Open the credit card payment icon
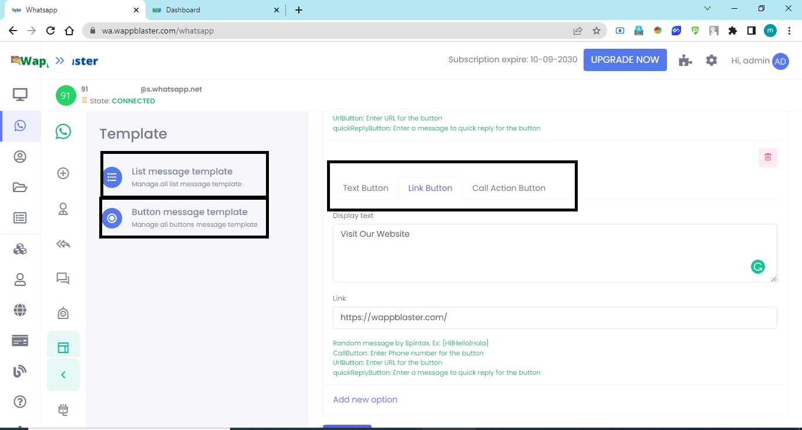Image resolution: width=802 pixels, height=430 pixels. pyautogui.click(x=20, y=341)
